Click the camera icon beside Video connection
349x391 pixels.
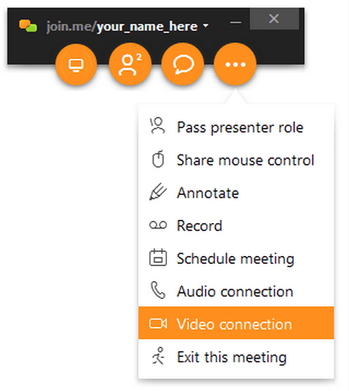158,323
